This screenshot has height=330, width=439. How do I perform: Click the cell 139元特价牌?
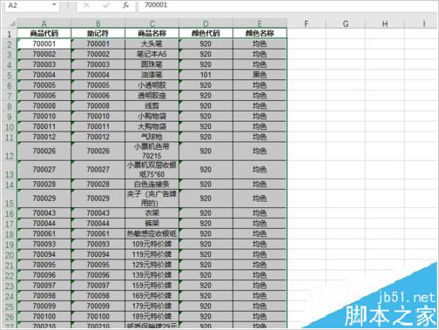[x=152, y=275]
